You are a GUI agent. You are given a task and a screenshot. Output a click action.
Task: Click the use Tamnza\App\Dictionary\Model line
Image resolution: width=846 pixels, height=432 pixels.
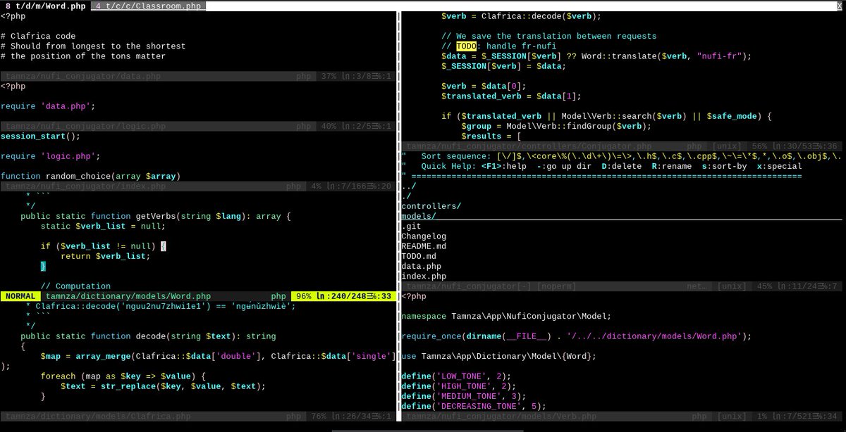(499, 356)
